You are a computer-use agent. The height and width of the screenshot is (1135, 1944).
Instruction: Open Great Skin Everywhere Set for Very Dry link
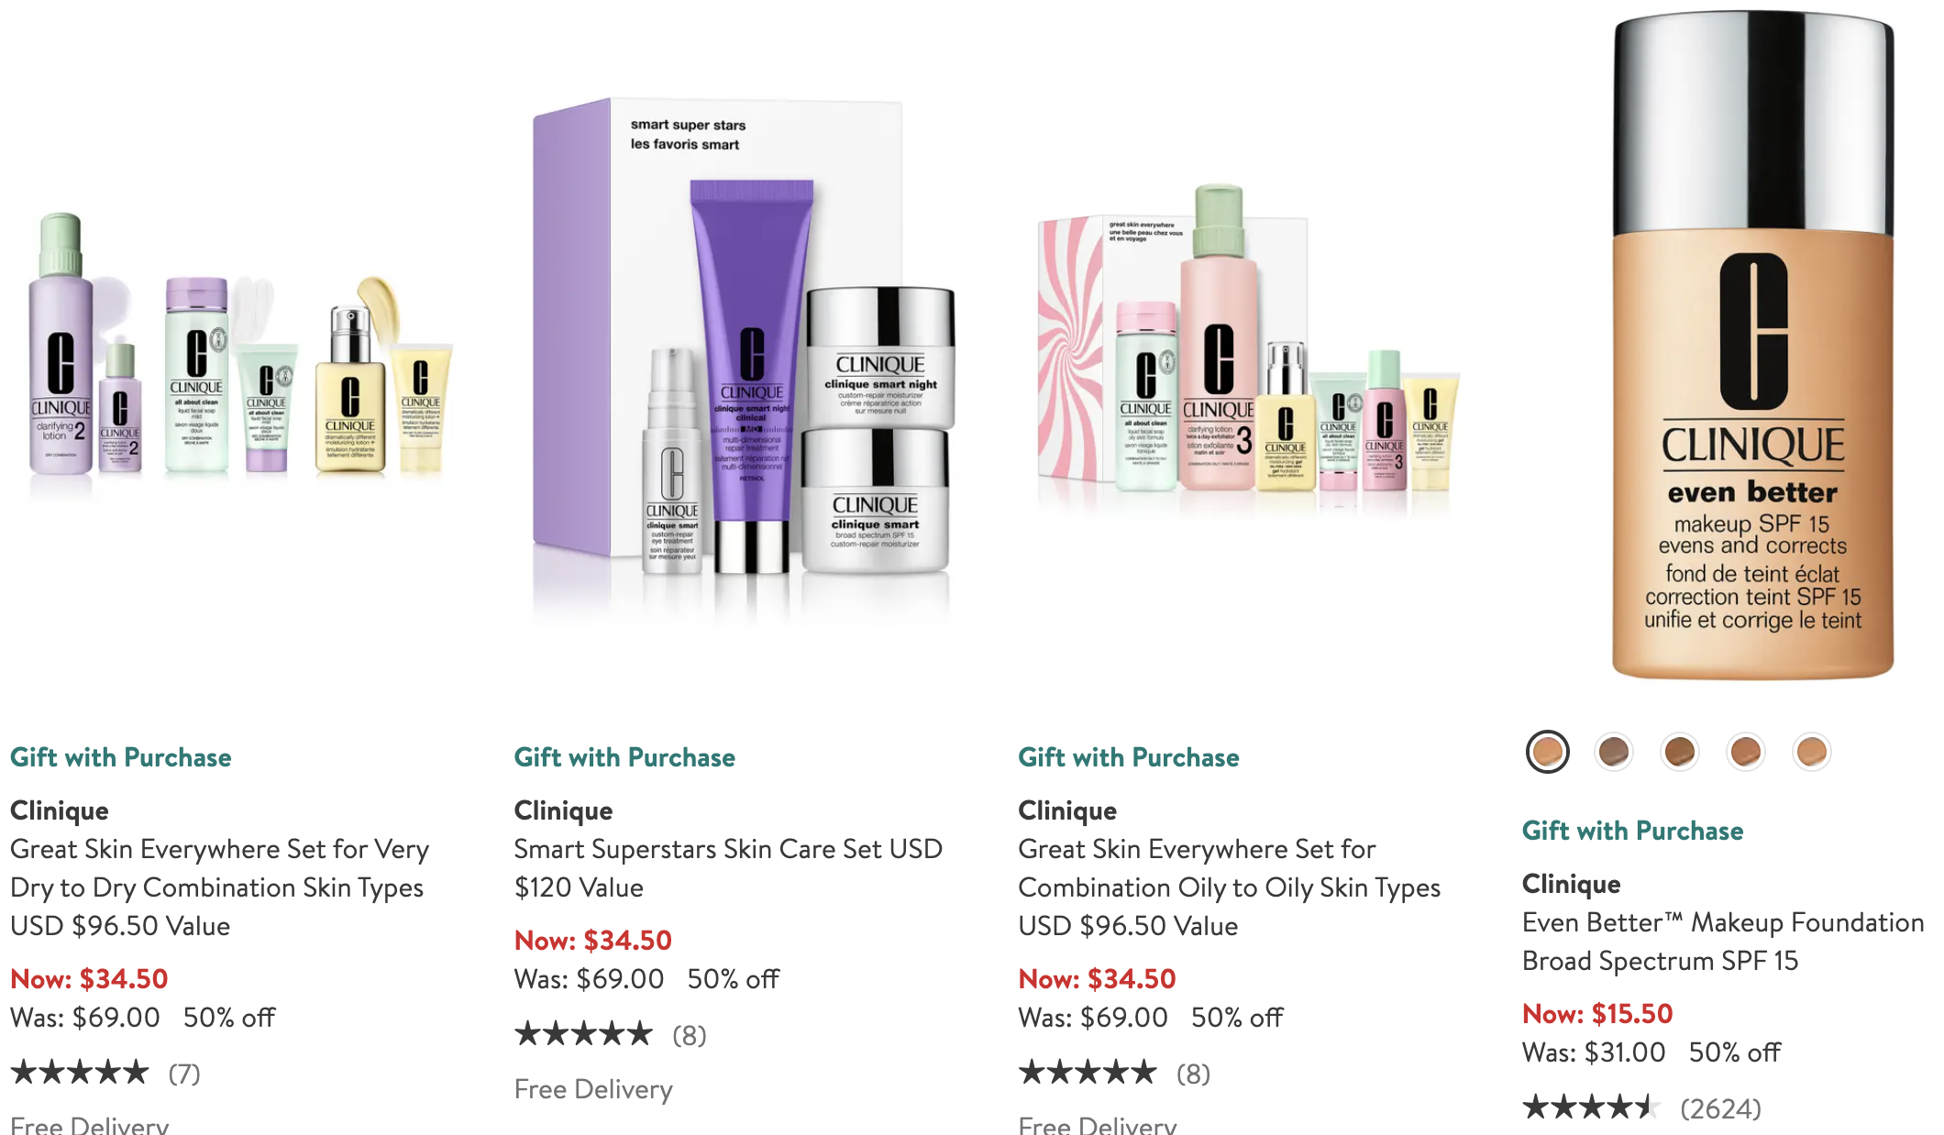coord(219,887)
